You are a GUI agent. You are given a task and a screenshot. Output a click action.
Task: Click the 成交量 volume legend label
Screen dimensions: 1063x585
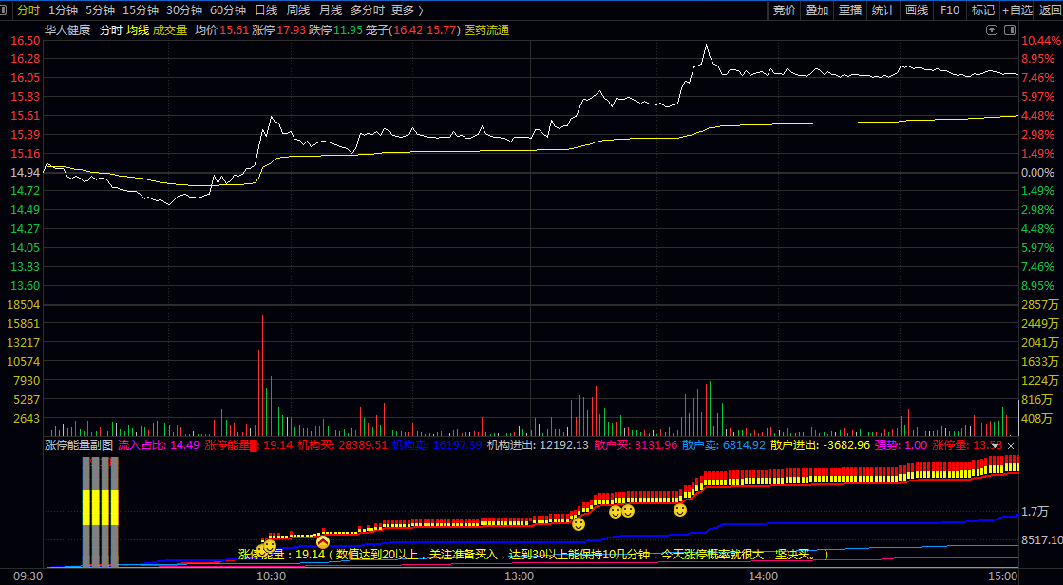pos(170,29)
